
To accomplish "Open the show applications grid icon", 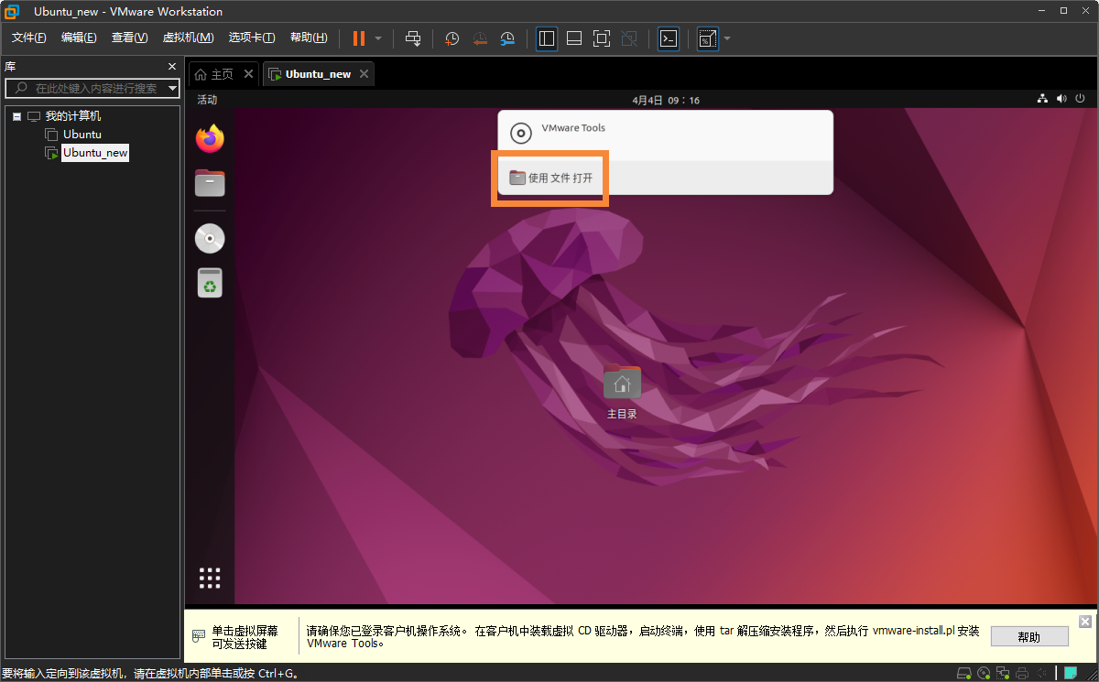I will coord(210,578).
